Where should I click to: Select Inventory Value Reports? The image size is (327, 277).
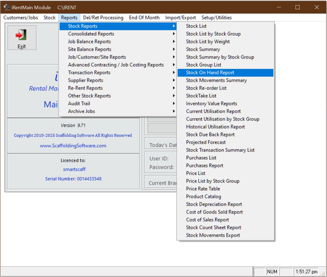pos(211,104)
